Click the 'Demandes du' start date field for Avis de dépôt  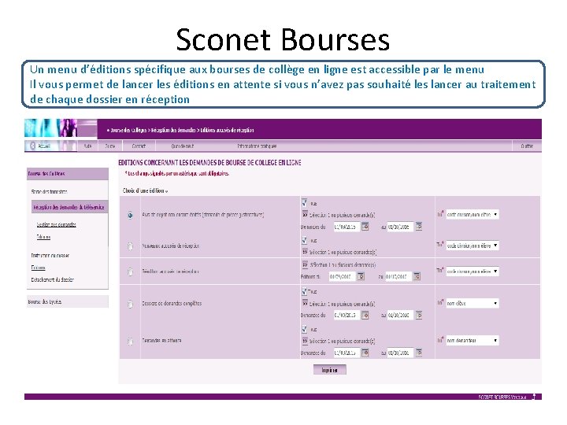pyautogui.click(x=346, y=227)
